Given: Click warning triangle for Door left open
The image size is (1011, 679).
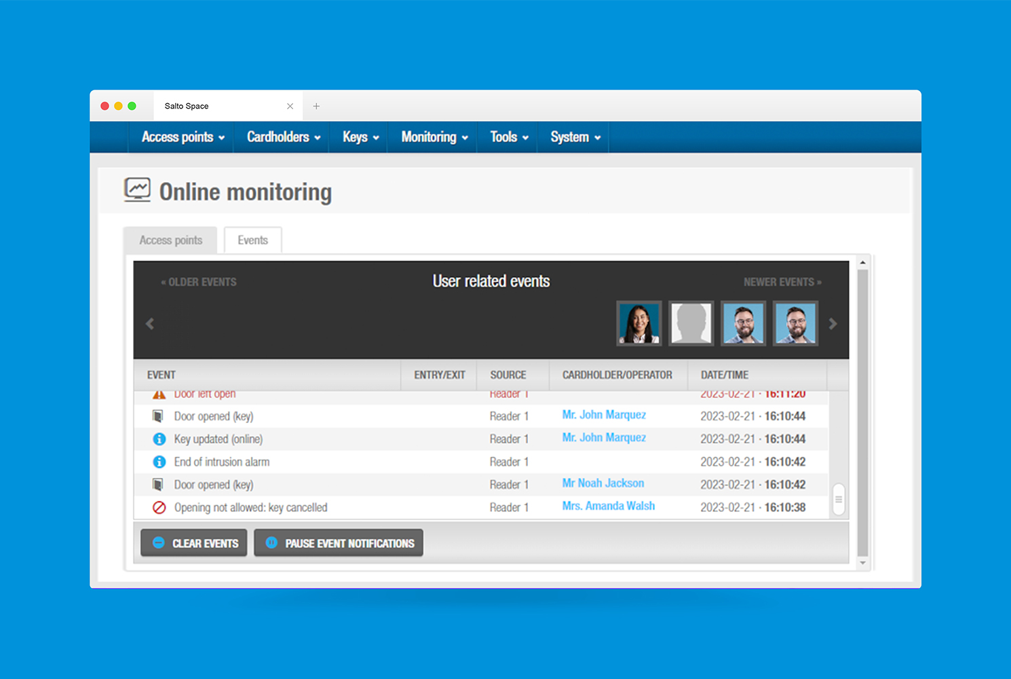Looking at the screenshot, I should 159,394.
